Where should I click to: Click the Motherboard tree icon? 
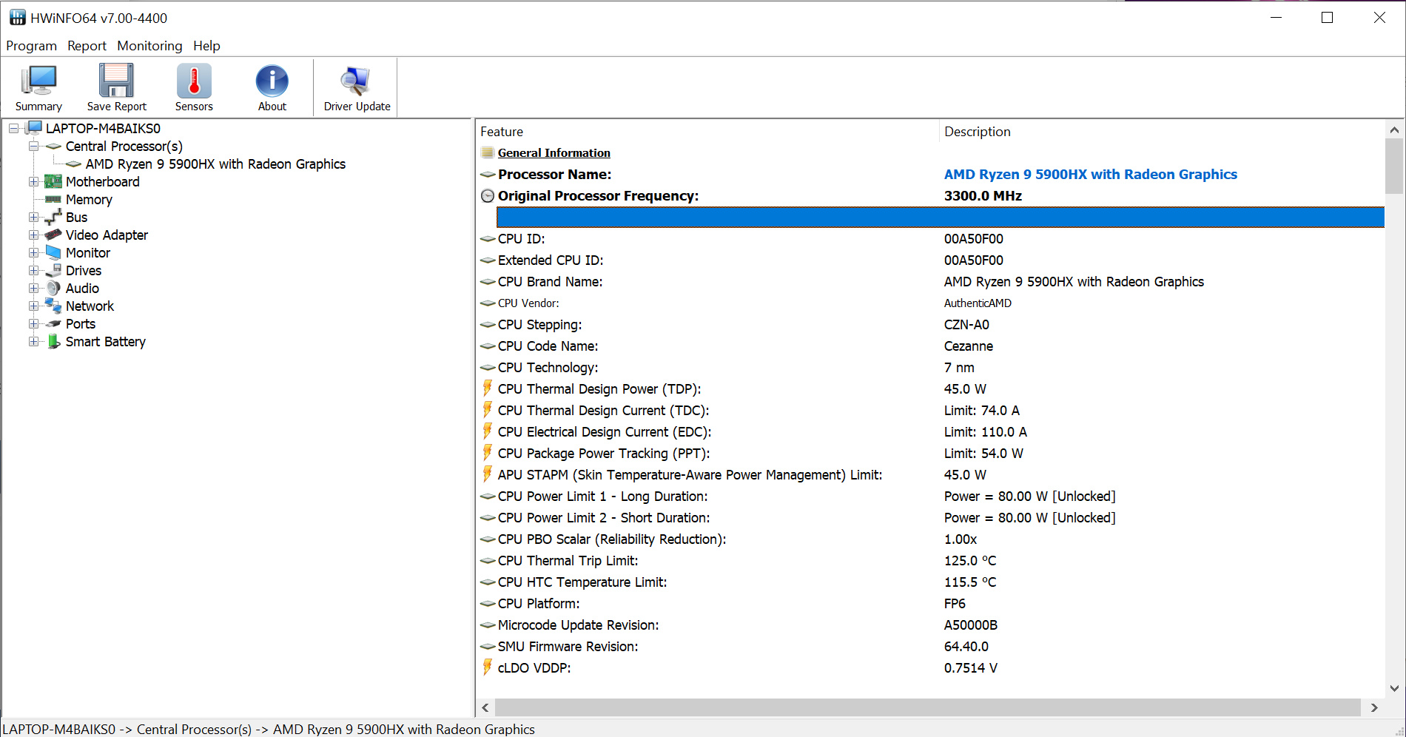(53, 181)
